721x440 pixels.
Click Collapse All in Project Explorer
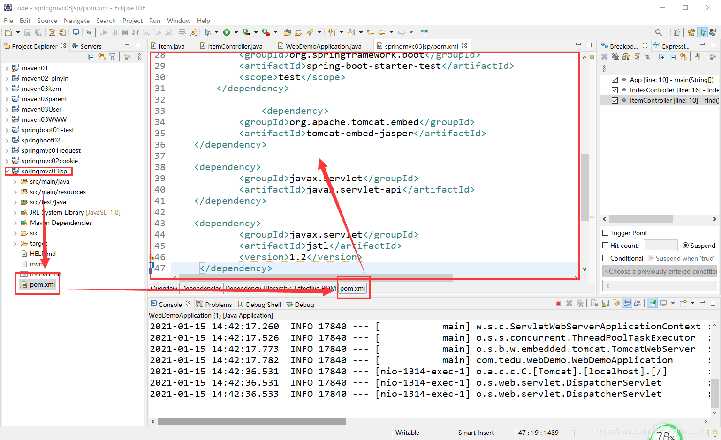(91, 57)
